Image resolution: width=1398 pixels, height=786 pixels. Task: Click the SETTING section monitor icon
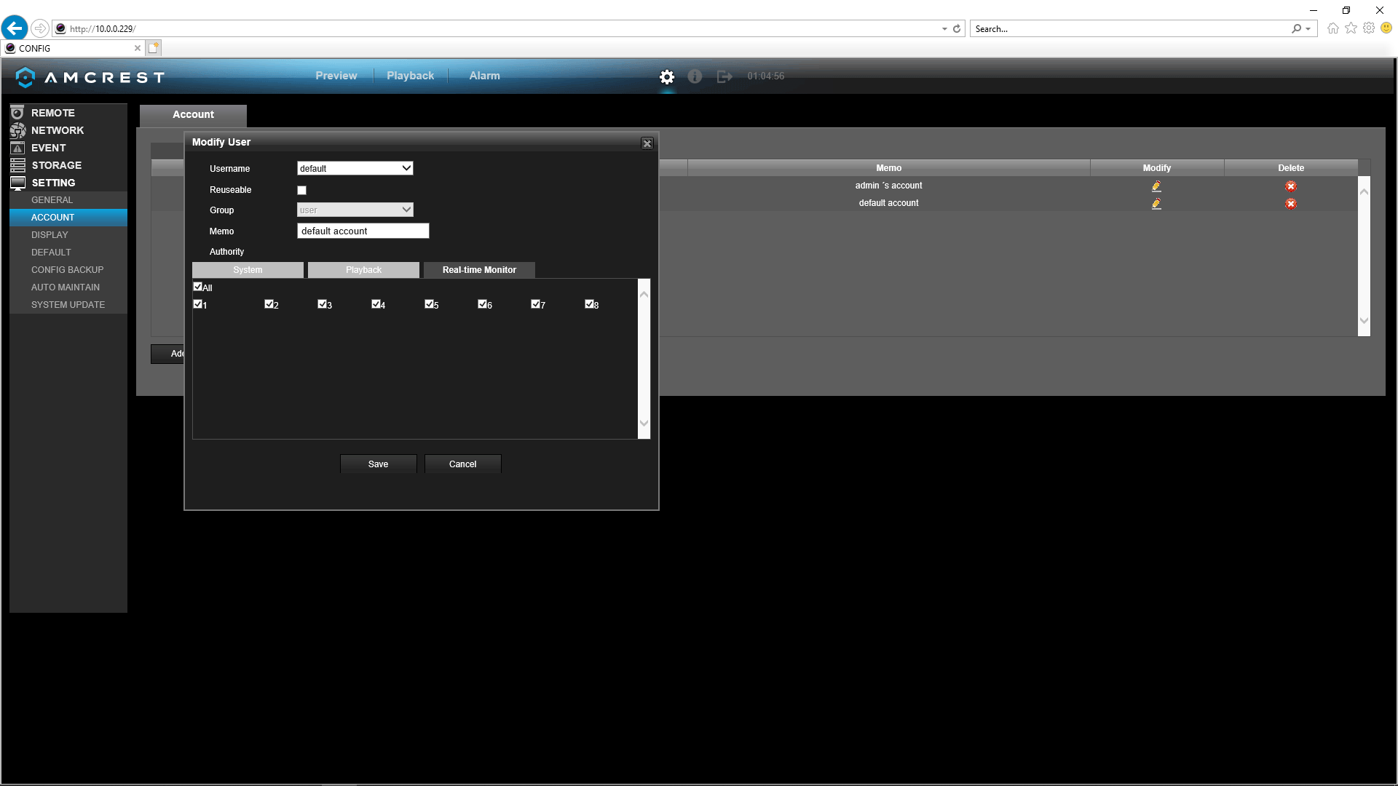click(17, 183)
